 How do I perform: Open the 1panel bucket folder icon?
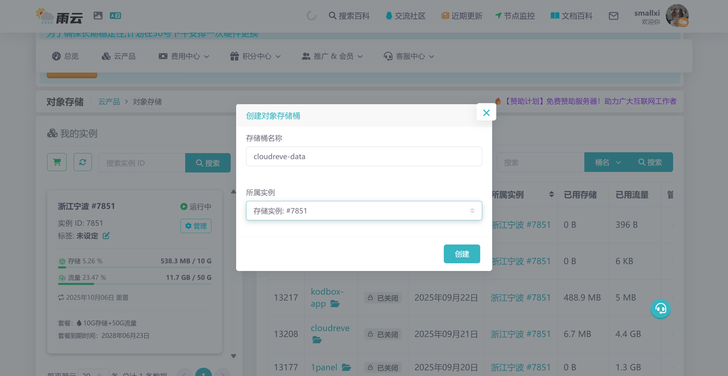(x=346, y=367)
